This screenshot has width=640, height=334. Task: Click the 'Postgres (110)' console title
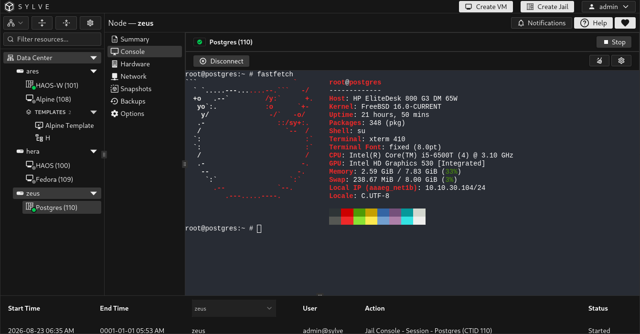(x=231, y=42)
